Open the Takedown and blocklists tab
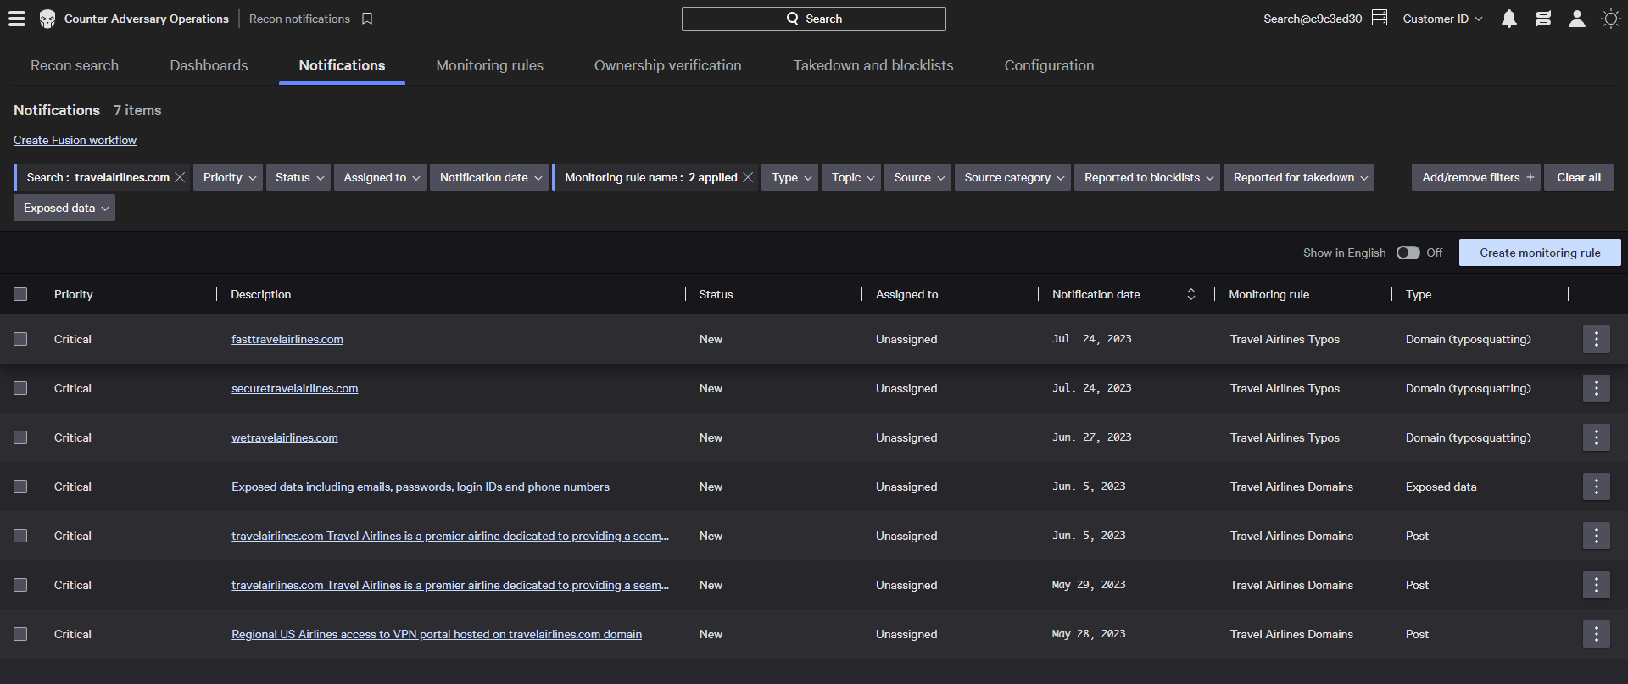Viewport: 1628px width, 684px height. (873, 65)
